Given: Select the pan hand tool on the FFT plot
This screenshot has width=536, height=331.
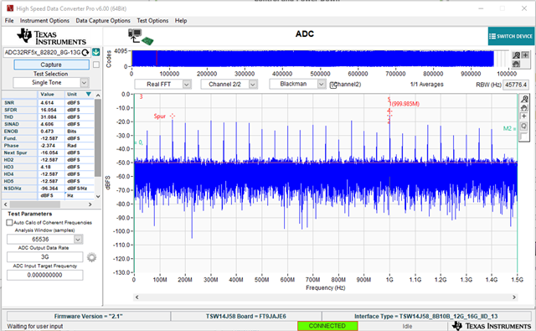Looking at the screenshot, I should [x=524, y=108].
